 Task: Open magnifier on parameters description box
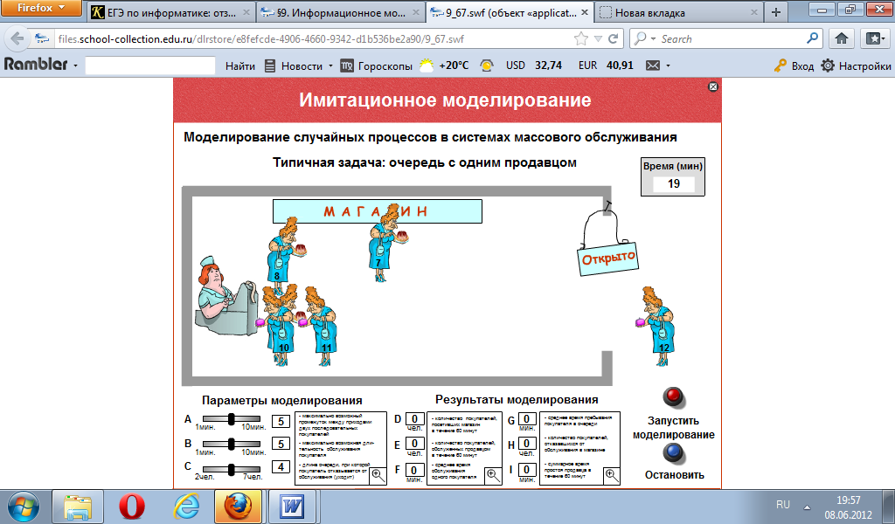pos(378,476)
